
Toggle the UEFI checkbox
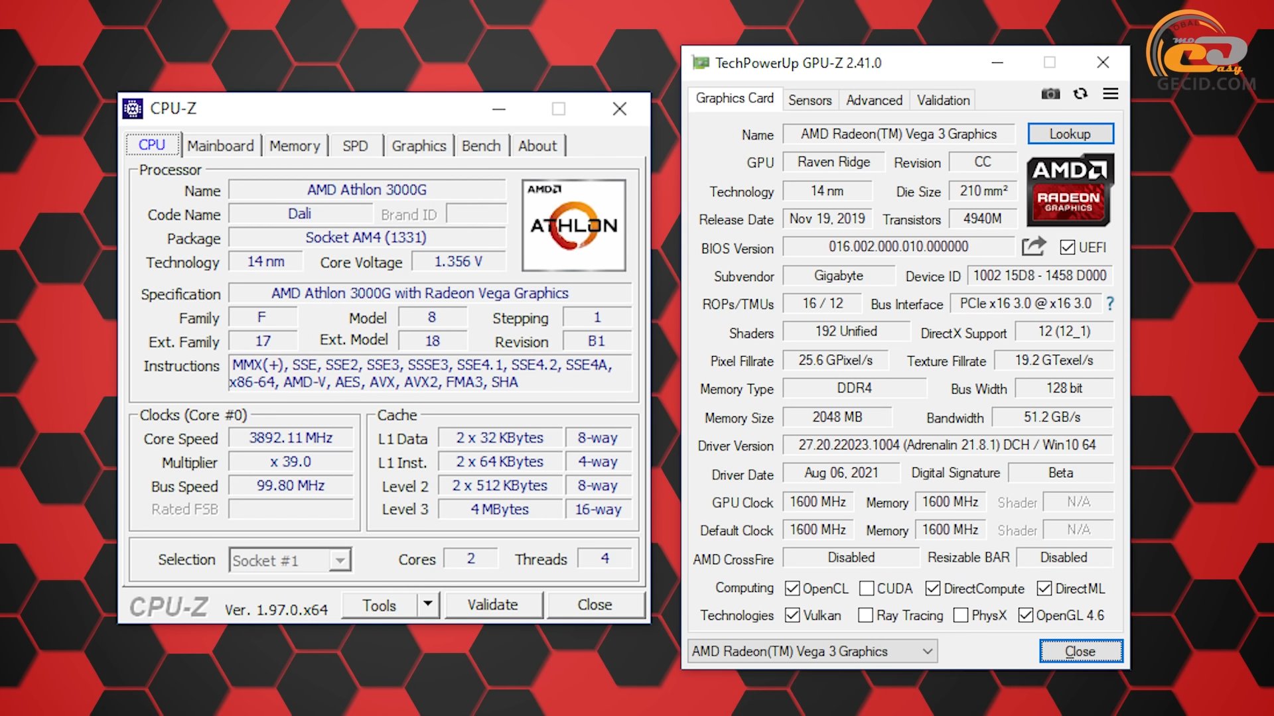(x=1067, y=247)
